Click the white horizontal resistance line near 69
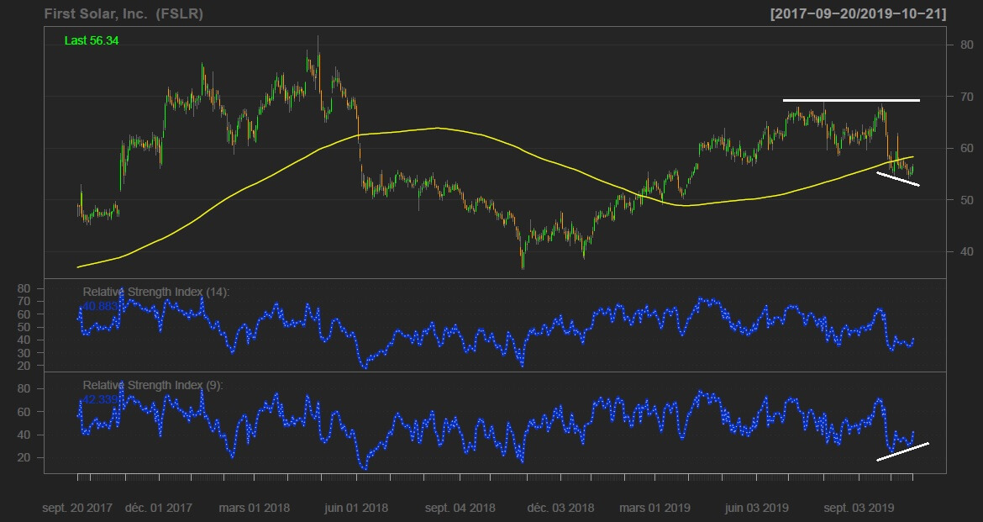The width and height of the screenshot is (983, 522). [851, 100]
